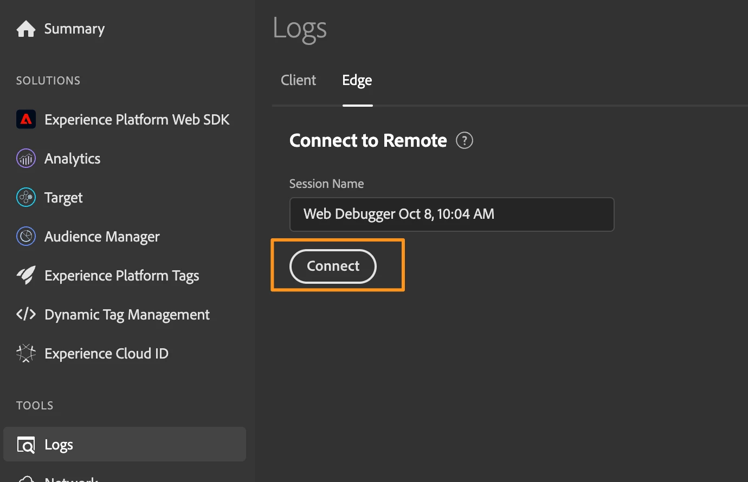The width and height of the screenshot is (748, 482).
Task: Click the Summary home icon
Action: pyautogui.click(x=26, y=29)
